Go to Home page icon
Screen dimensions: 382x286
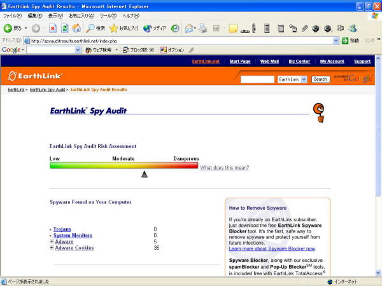point(76,29)
